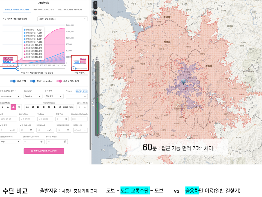Select bicycle as the Direct Mode
Viewport: 262px width, 197px height.
[x=8, y=107]
